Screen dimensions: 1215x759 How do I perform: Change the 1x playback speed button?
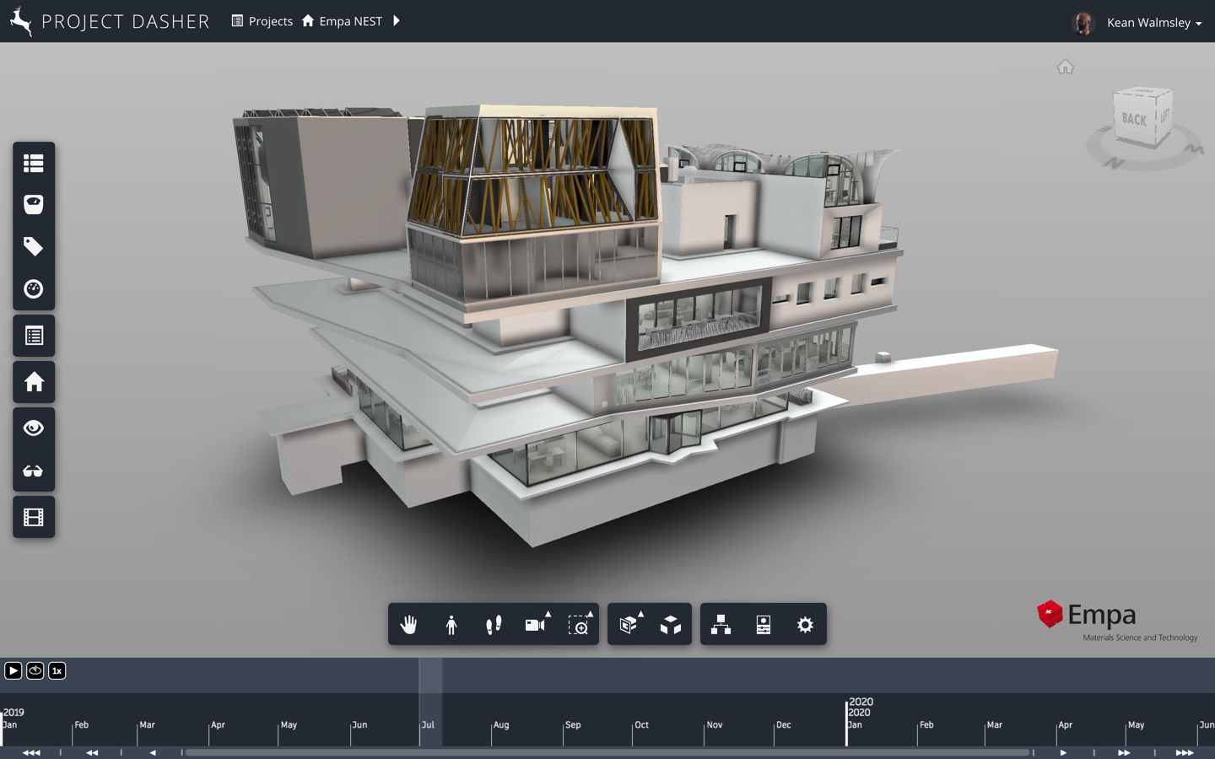click(57, 670)
